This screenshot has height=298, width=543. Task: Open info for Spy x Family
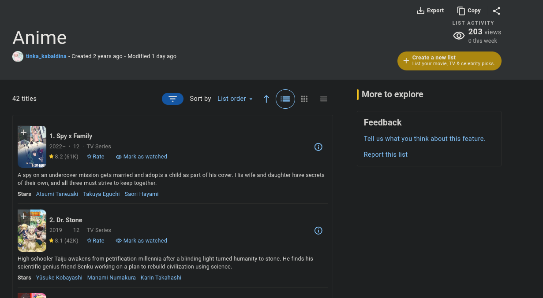coord(318,147)
